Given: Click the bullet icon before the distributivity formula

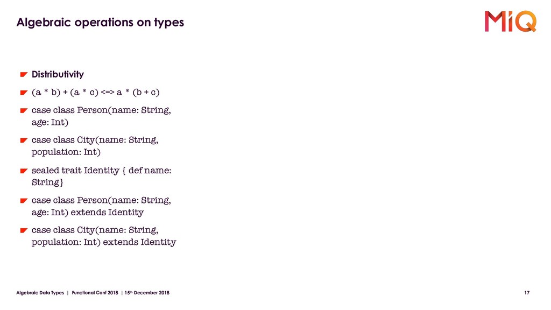Looking at the screenshot, I should [24, 93].
